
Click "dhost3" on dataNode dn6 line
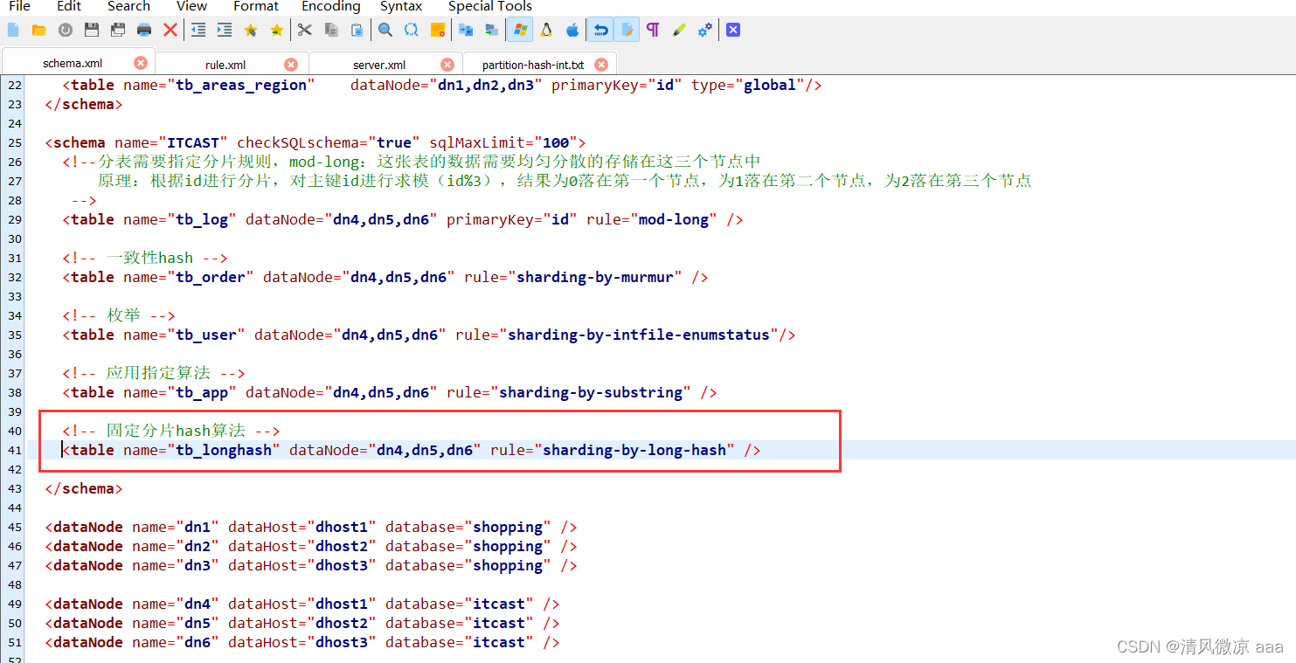click(x=342, y=642)
